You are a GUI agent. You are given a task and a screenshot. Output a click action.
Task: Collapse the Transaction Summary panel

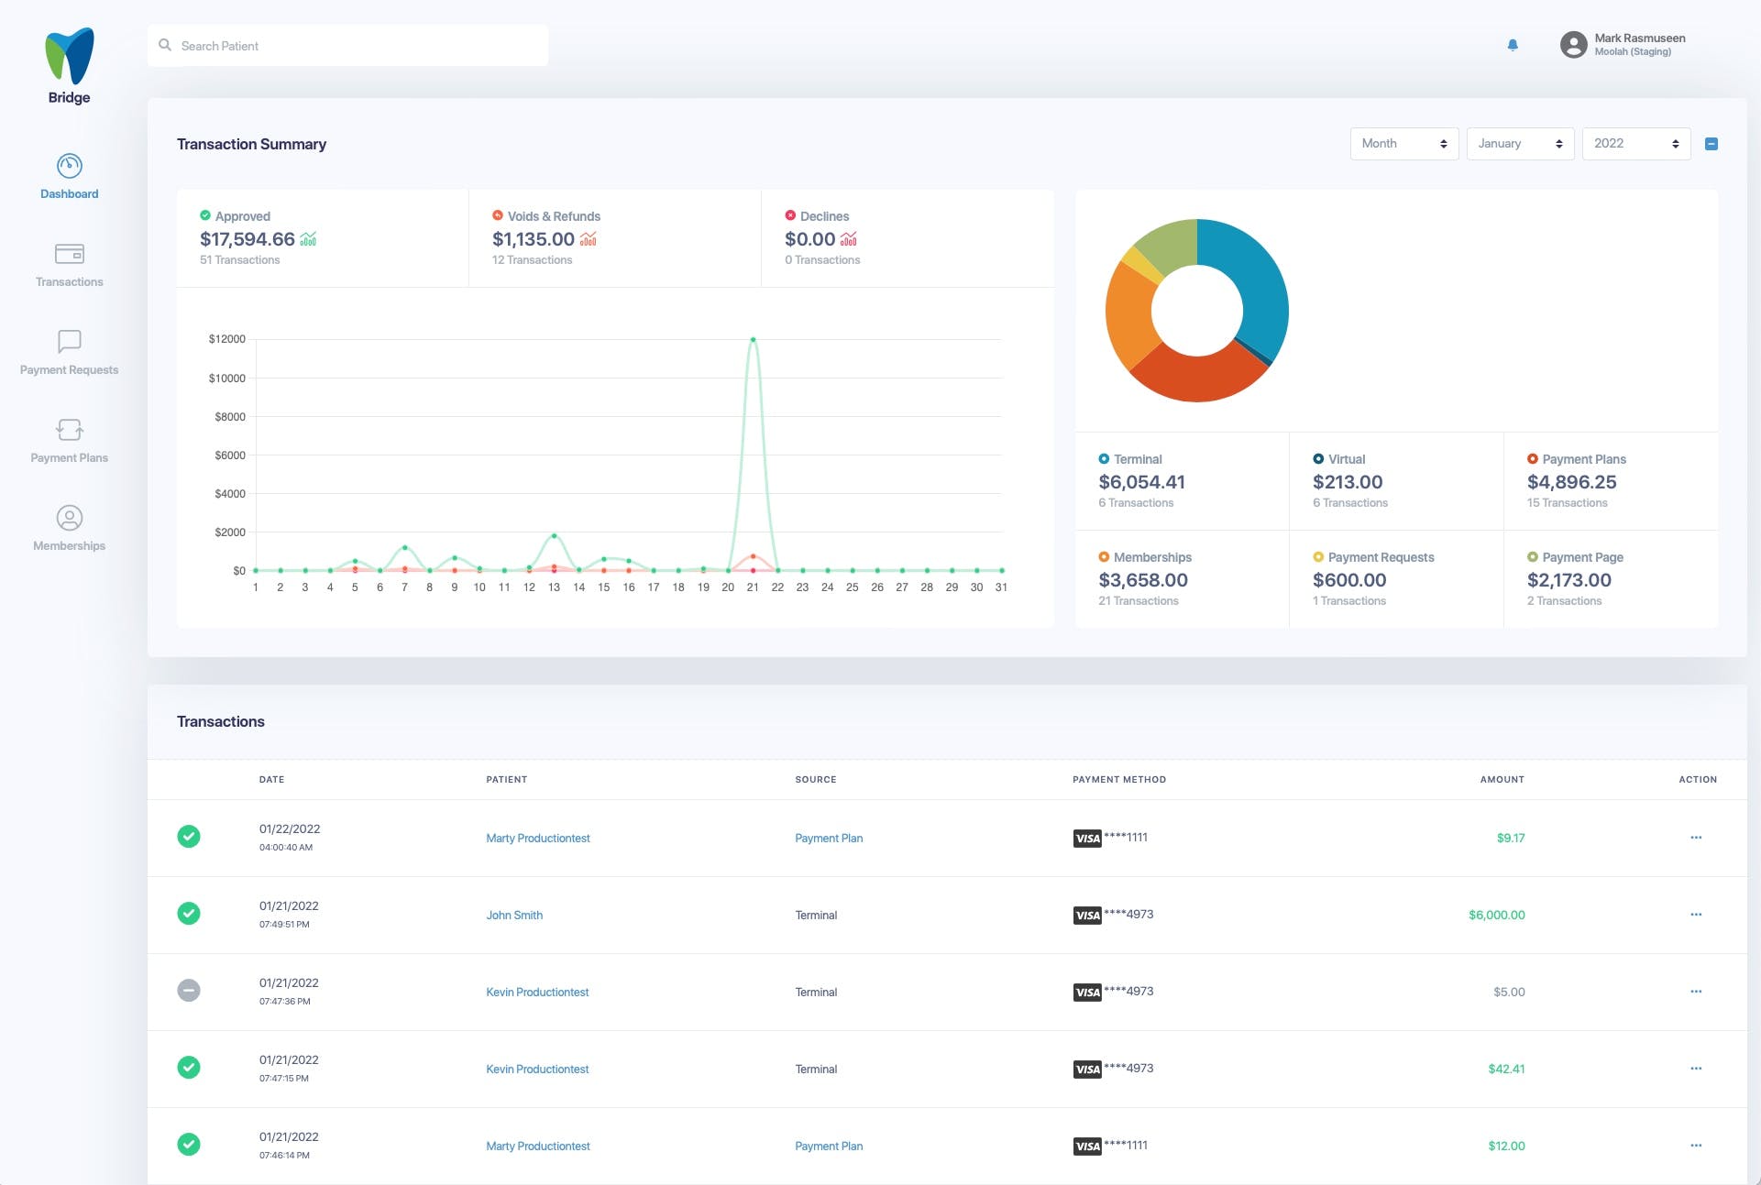tap(1711, 144)
